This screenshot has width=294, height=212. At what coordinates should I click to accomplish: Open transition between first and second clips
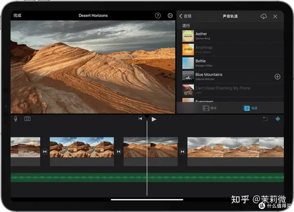pos(45,151)
